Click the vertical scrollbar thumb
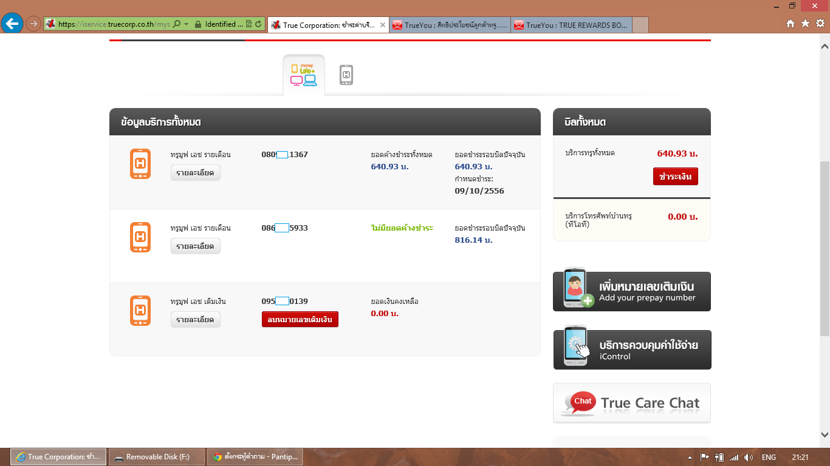Viewport: 830px width, 466px height. point(825,249)
